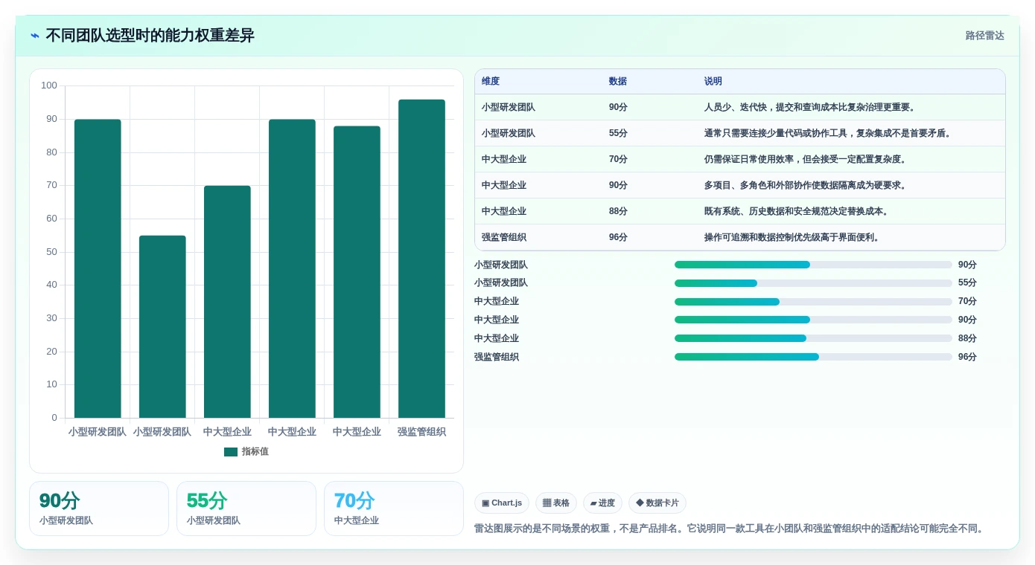
Task: Click the y-axis label 100
Action: (49, 85)
